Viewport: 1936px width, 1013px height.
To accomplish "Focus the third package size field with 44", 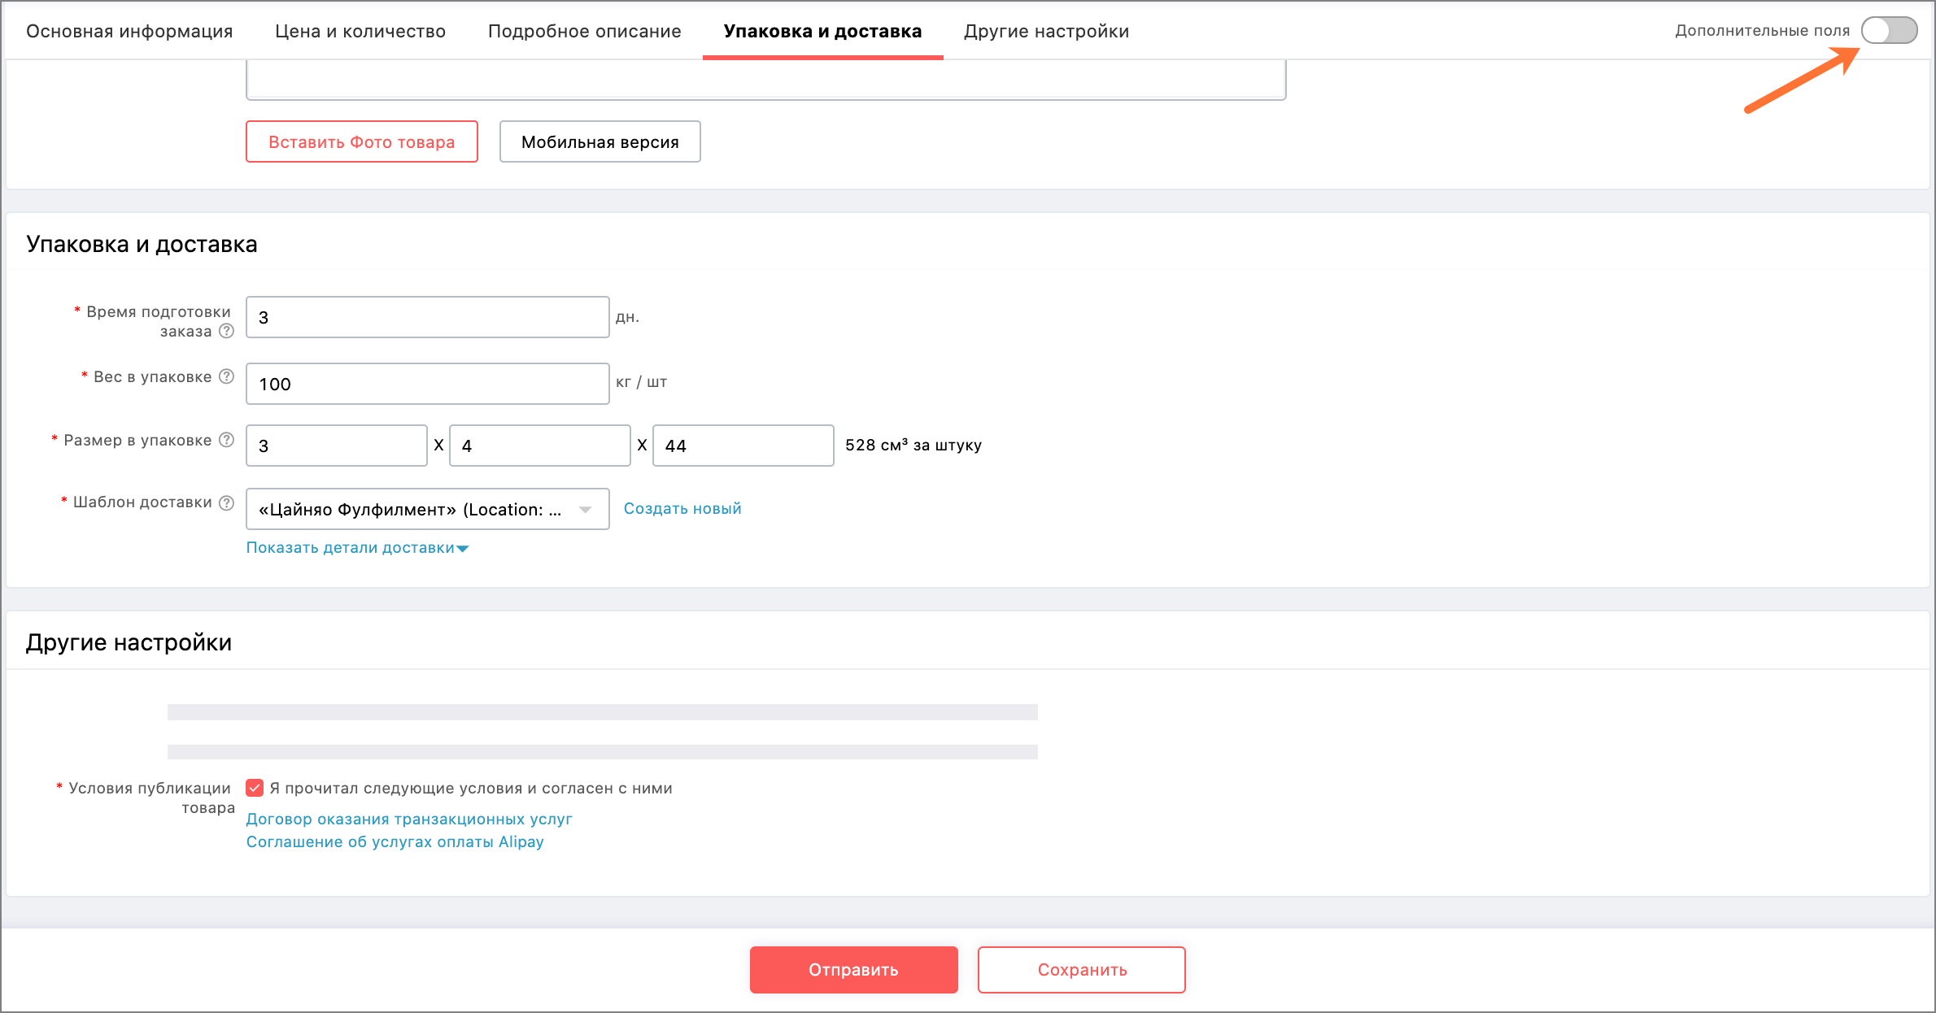I will click(743, 446).
